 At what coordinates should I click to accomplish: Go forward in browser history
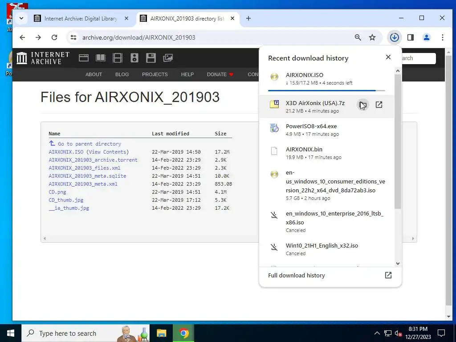(38, 37)
